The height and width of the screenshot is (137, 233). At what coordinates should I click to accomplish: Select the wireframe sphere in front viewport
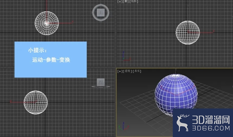coord(188,32)
